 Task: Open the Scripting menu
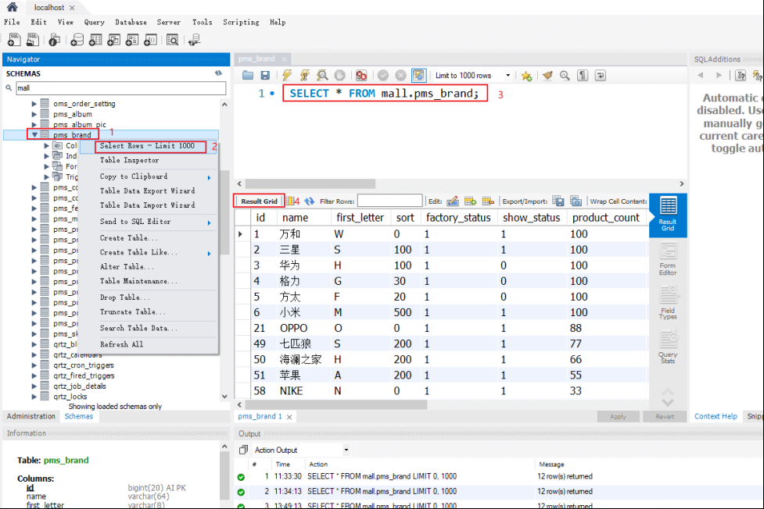pos(241,23)
